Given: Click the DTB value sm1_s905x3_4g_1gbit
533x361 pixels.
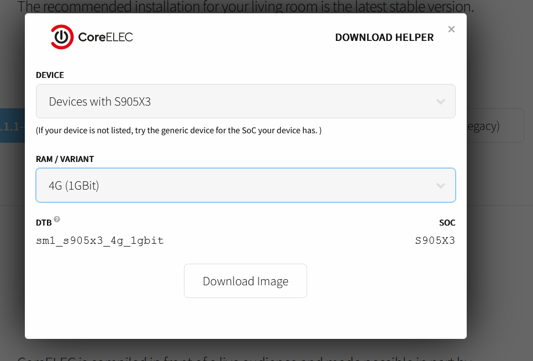Looking at the screenshot, I should point(100,240).
